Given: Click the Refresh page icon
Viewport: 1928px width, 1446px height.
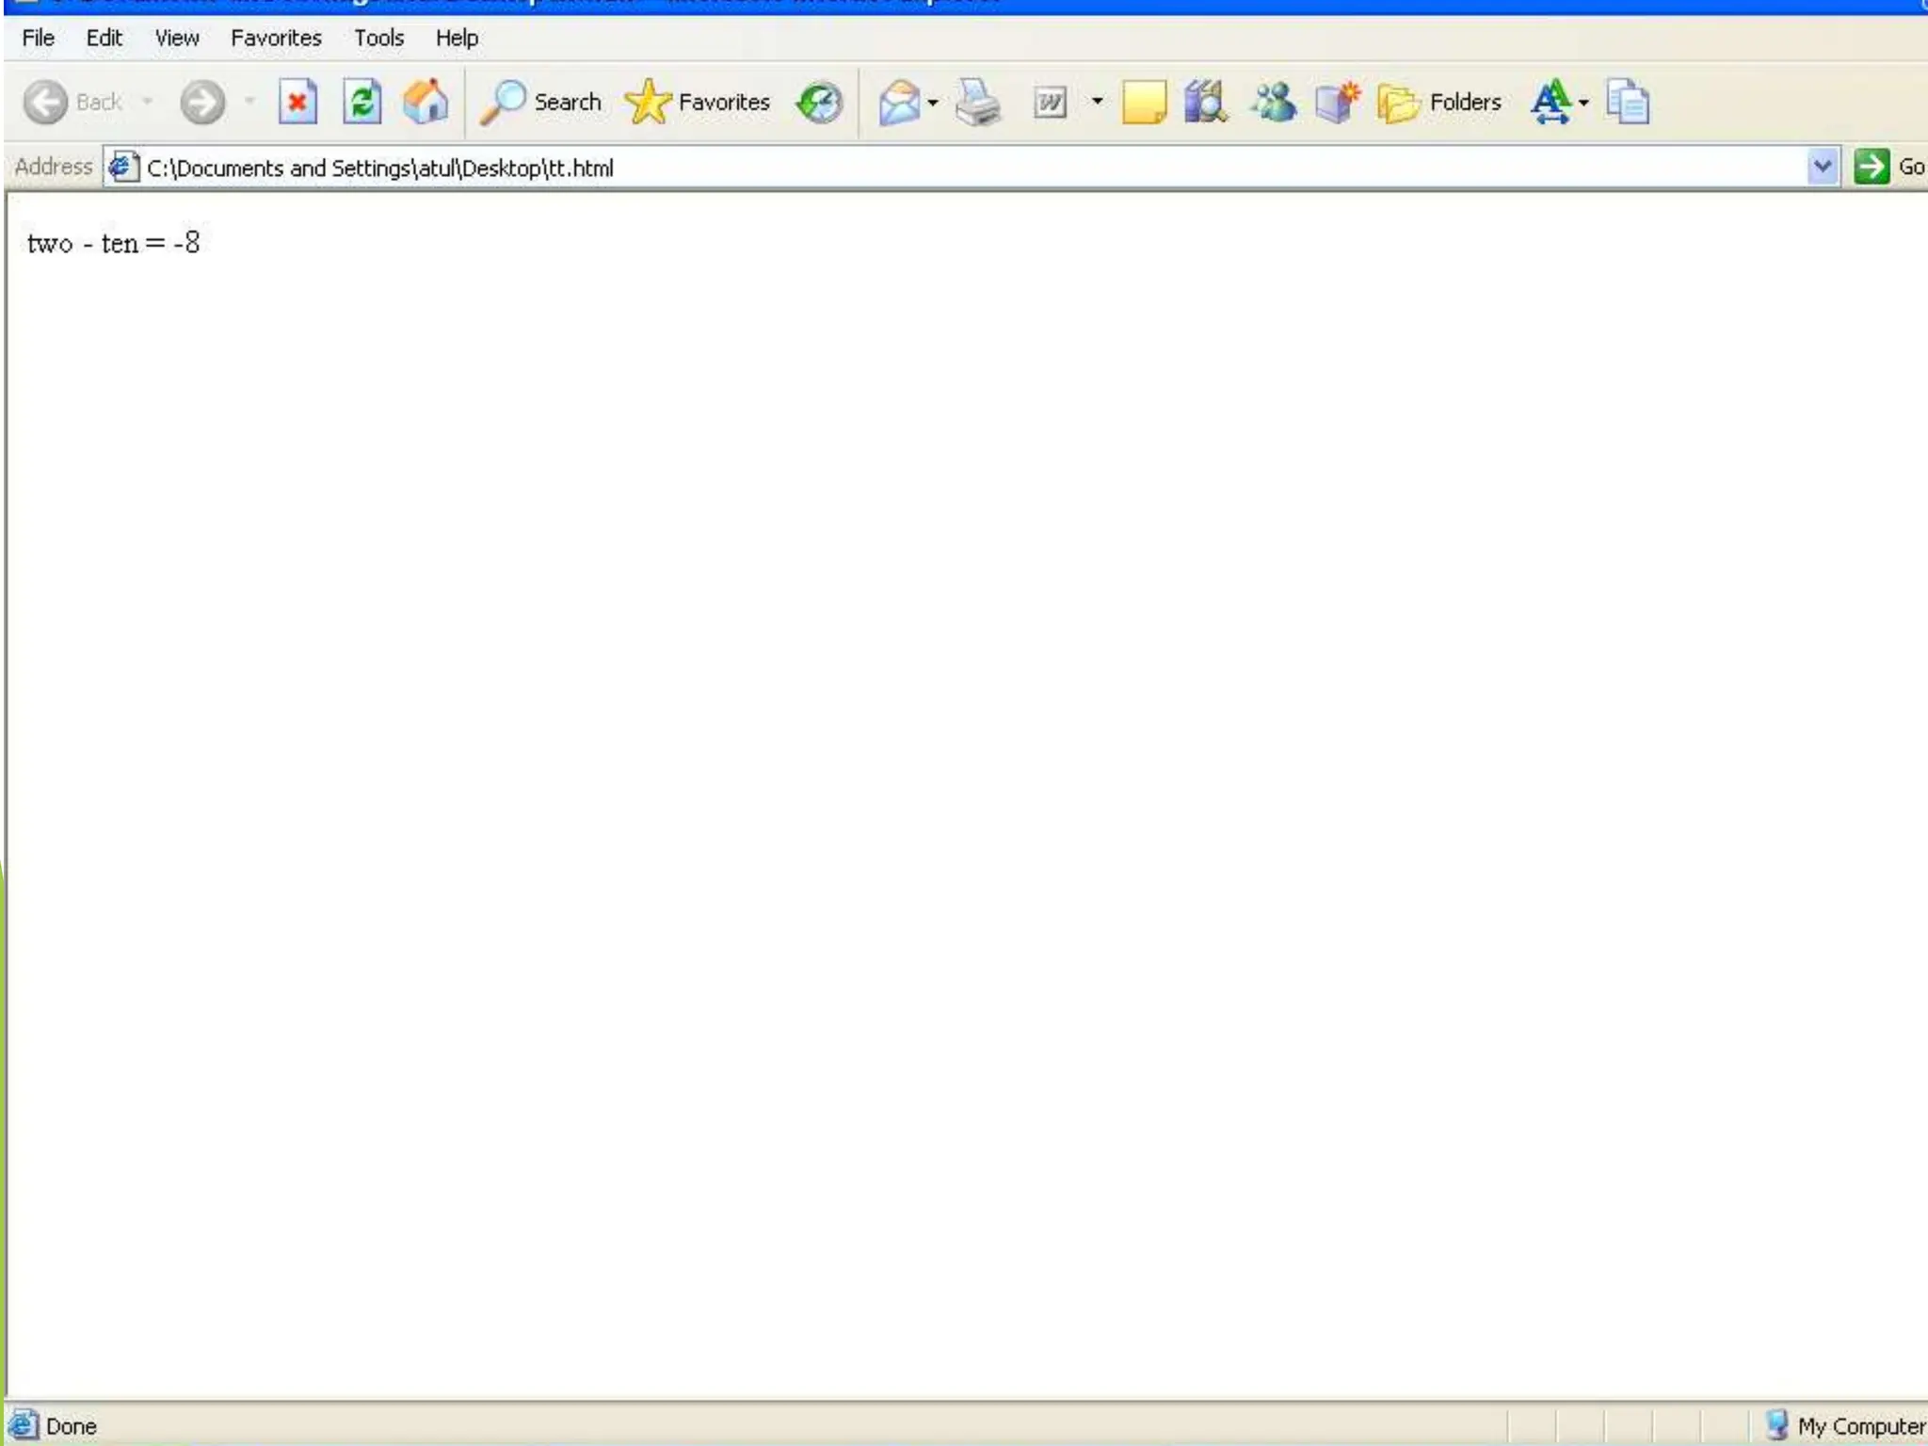Looking at the screenshot, I should coord(361,102).
